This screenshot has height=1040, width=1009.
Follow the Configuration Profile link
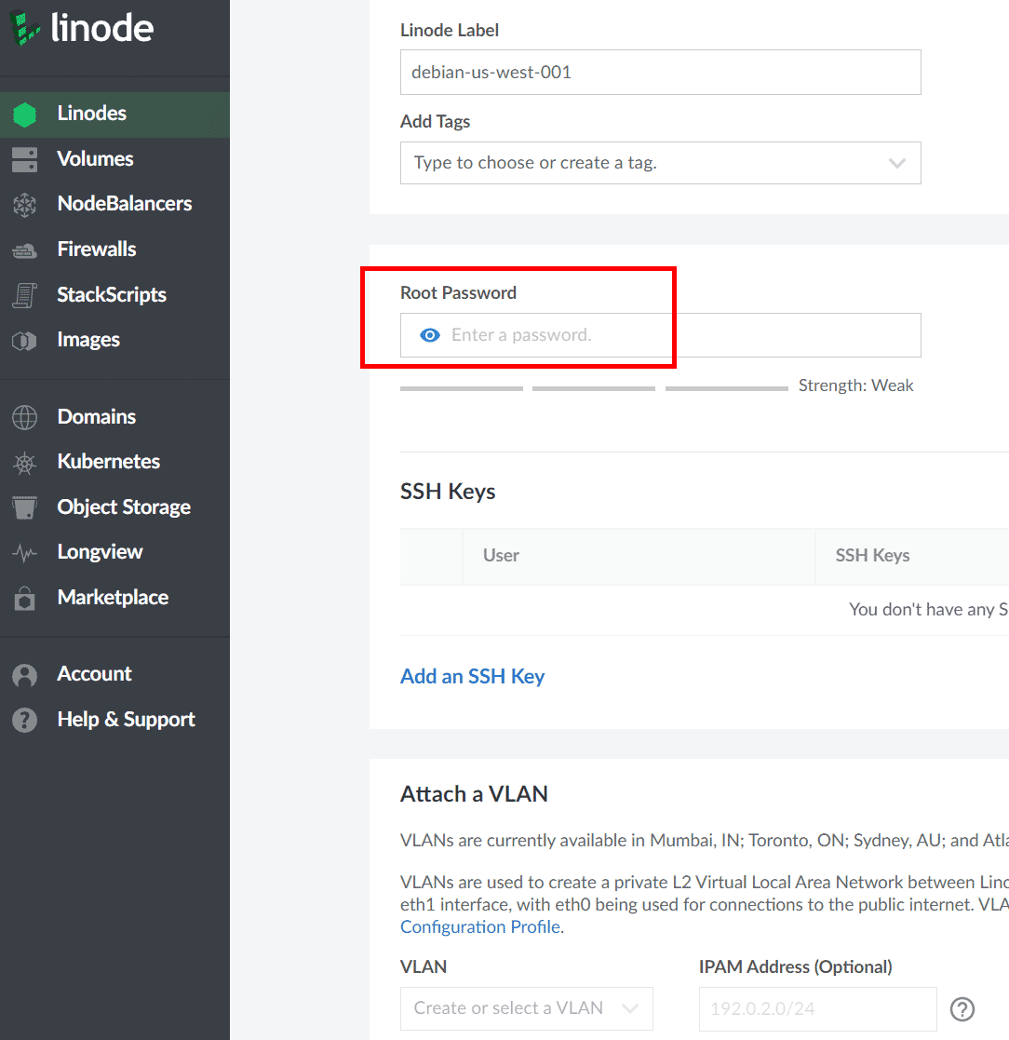click(x=480, y=927)
